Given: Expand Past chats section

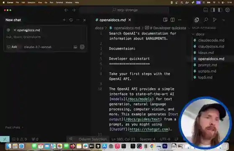Looking at the screenshot, I should point(14,128).
